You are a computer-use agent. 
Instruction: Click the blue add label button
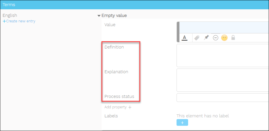coord(182,123)
